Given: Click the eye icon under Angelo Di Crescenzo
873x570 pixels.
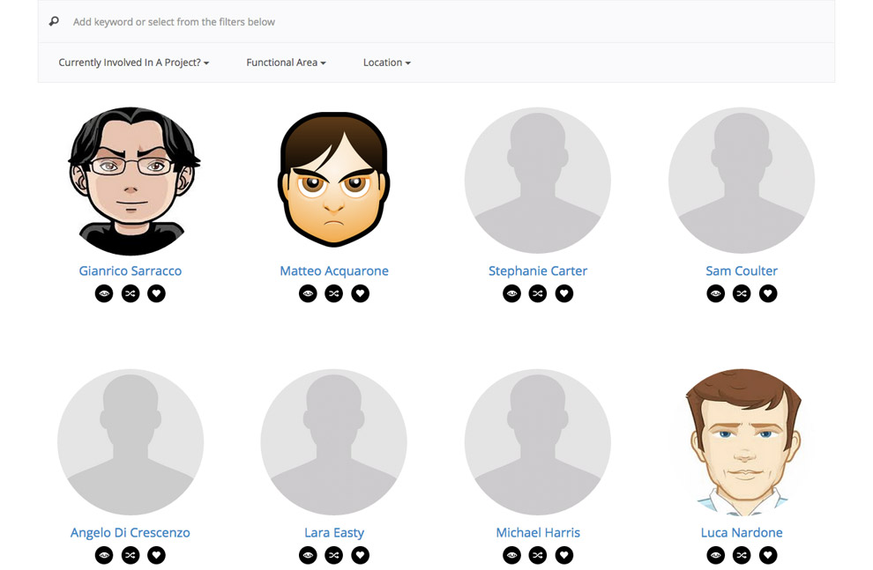Looking at the screenshot, I should (x=104, y=555).
